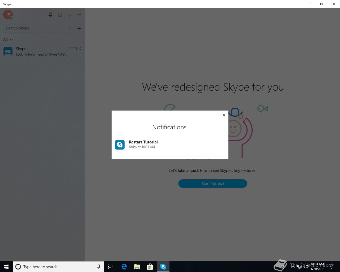The height and width of the screenshot is (272, 340).
Task: Open the Restart Tutorial notification
Action: (x=170, y=144)
